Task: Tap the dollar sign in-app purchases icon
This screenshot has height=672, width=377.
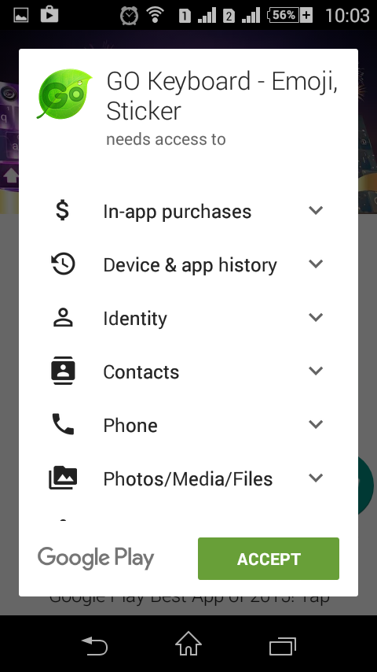Action: (x=63, y=210)
